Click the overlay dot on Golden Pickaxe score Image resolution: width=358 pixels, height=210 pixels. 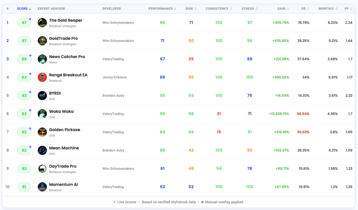tap(30, 129)
